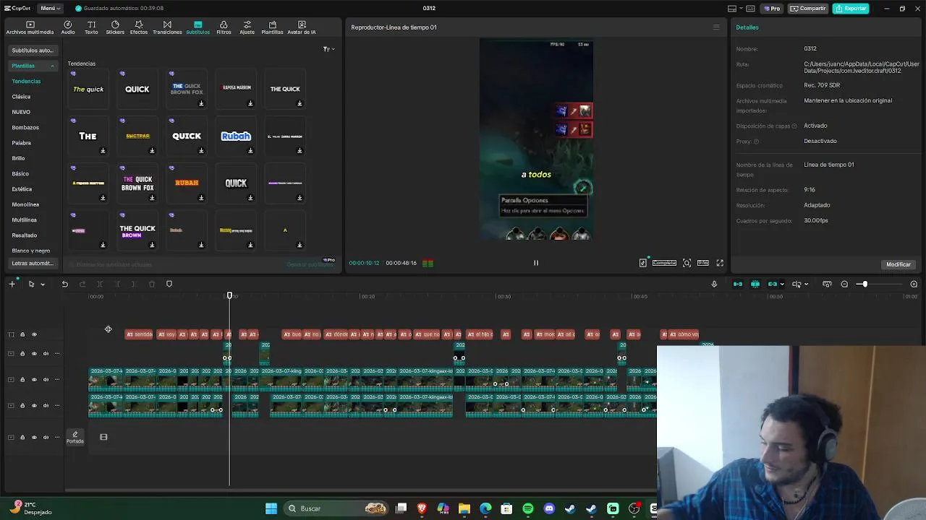Select the Monolínea subtitle category
The image size is (926, 520).
point(25,204)
